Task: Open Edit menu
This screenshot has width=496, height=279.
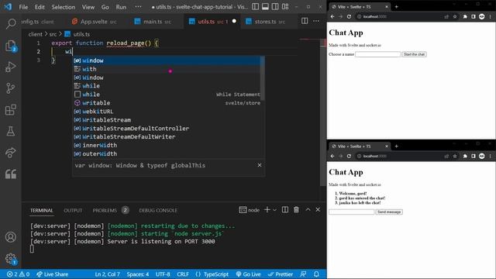Action: click(x=40, y=7)
